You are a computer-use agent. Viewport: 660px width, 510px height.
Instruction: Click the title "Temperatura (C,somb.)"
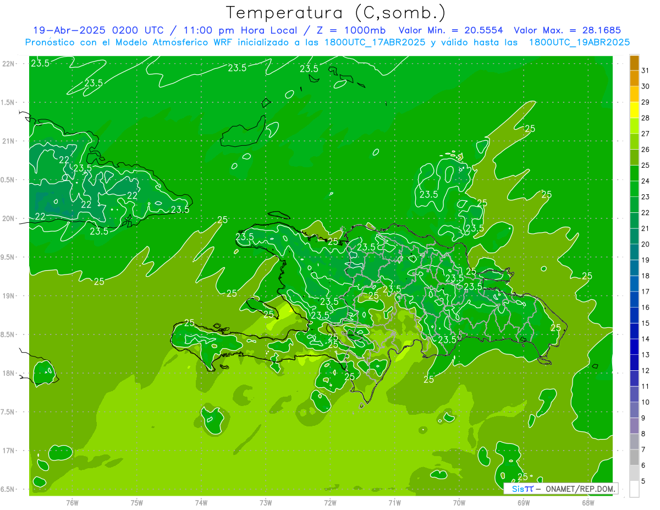point(336,13)
